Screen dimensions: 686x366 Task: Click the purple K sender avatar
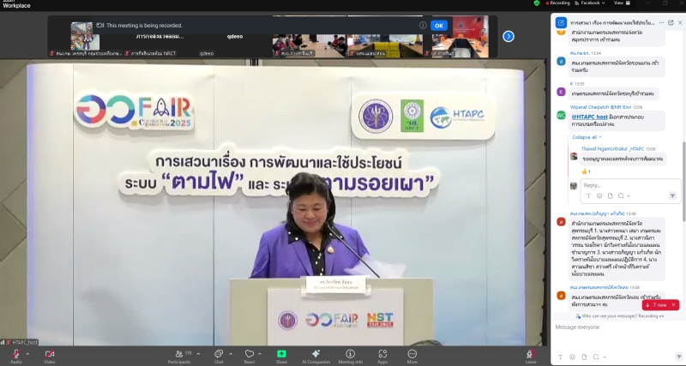561,92
